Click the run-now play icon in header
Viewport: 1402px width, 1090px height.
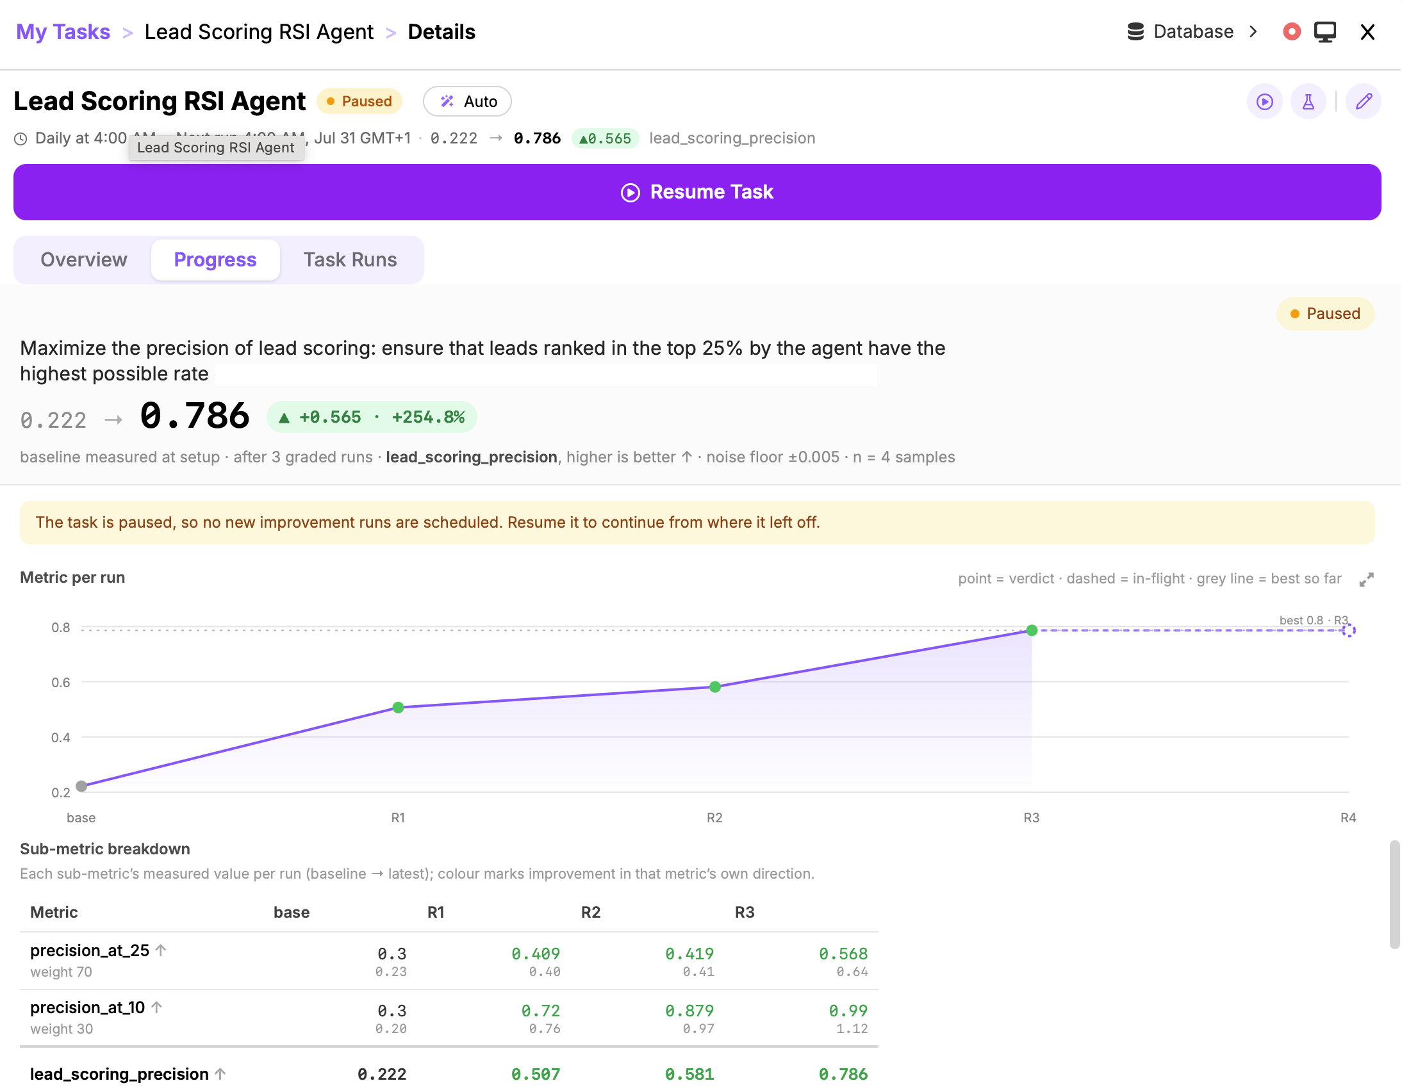1266,101
